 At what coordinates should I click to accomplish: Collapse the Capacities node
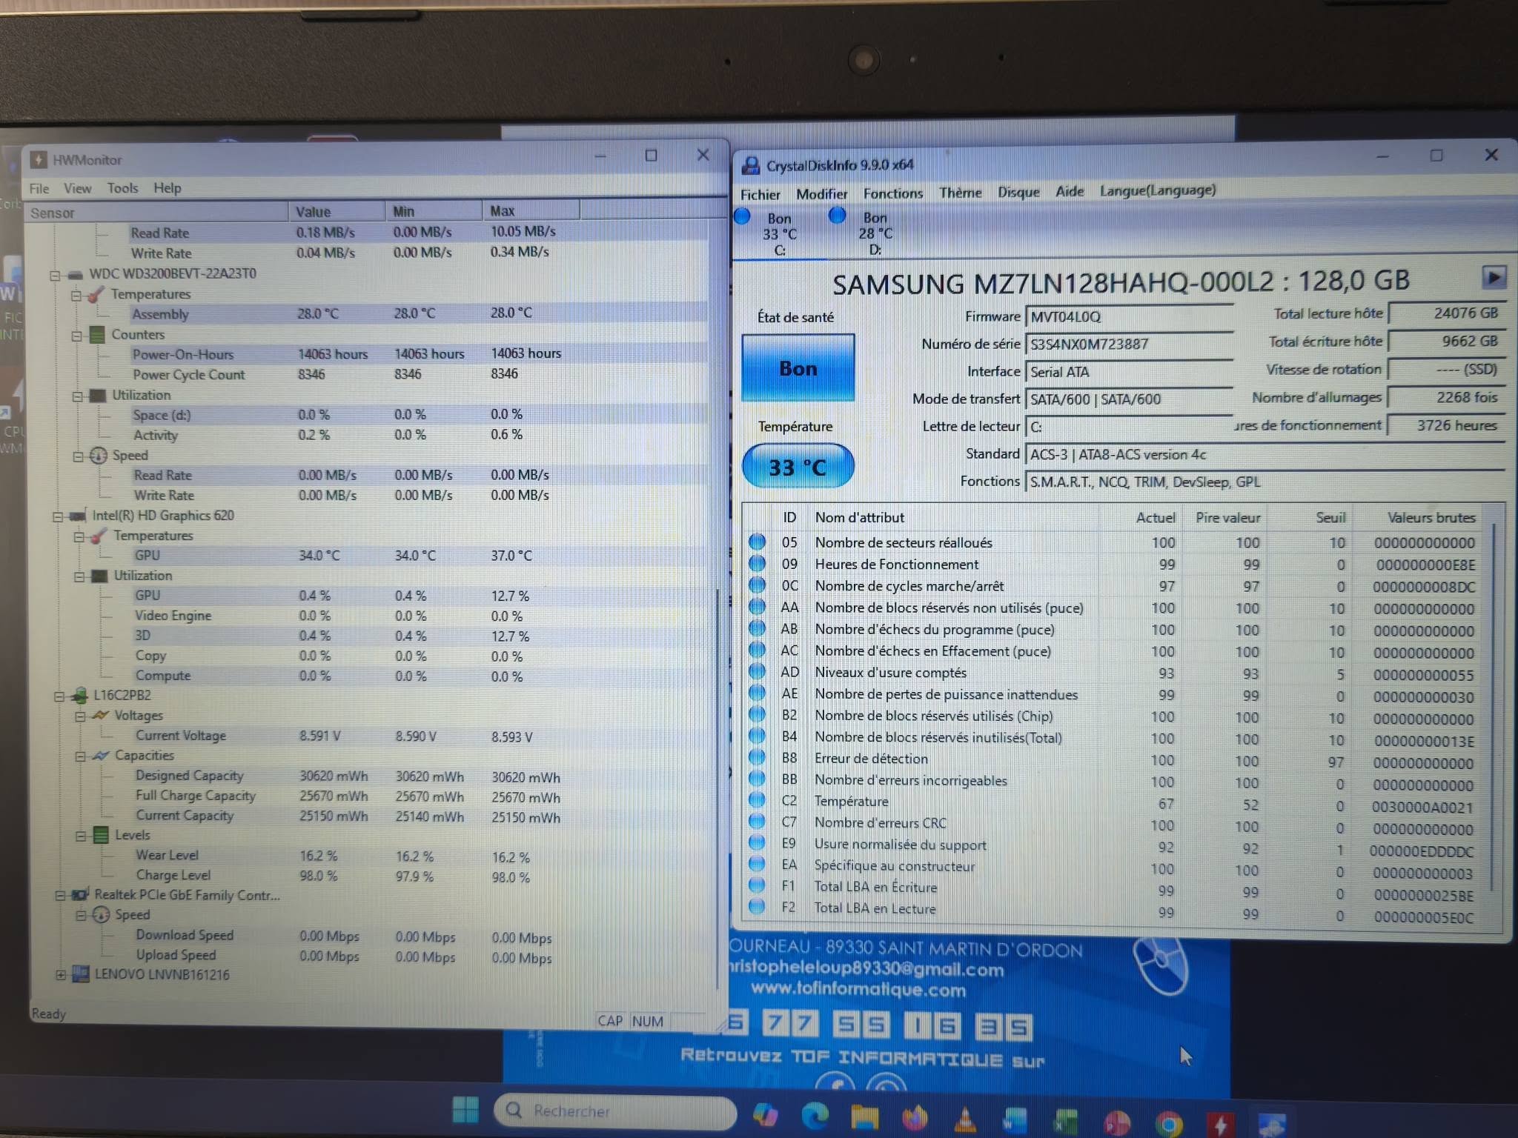point(80,756)
